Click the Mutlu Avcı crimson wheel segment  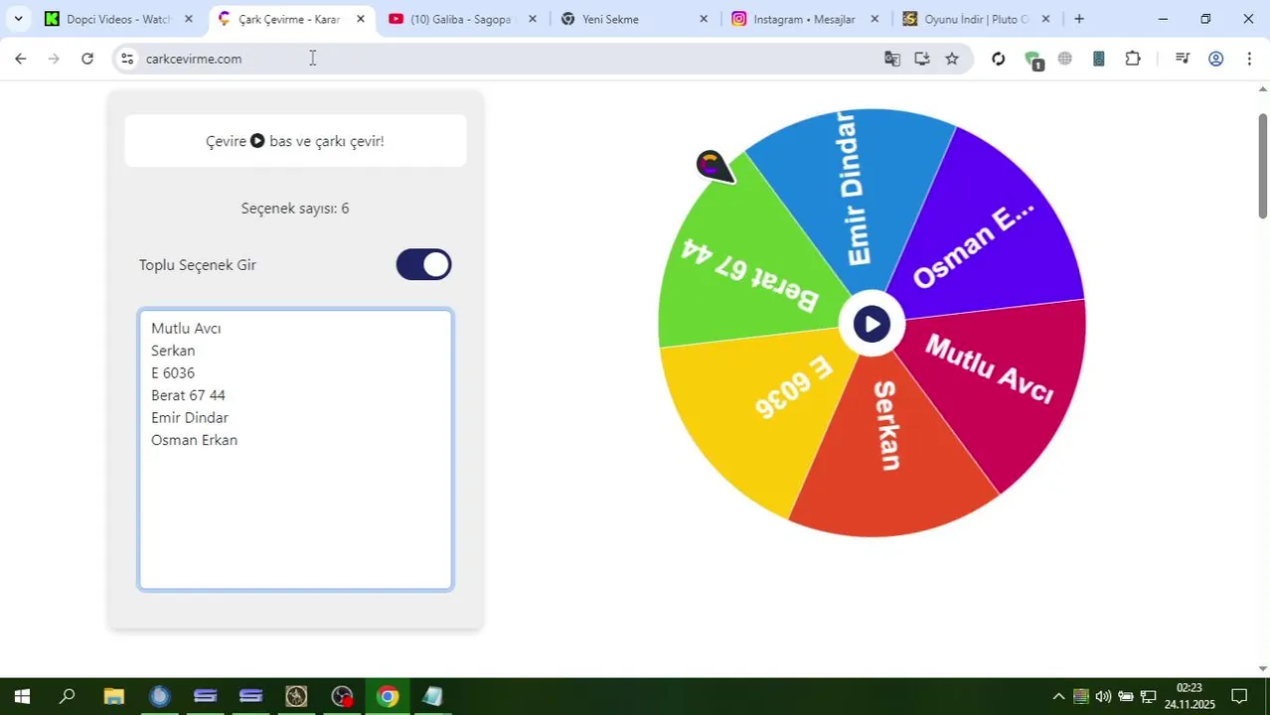pyautogui.click(x=994, y=382)
